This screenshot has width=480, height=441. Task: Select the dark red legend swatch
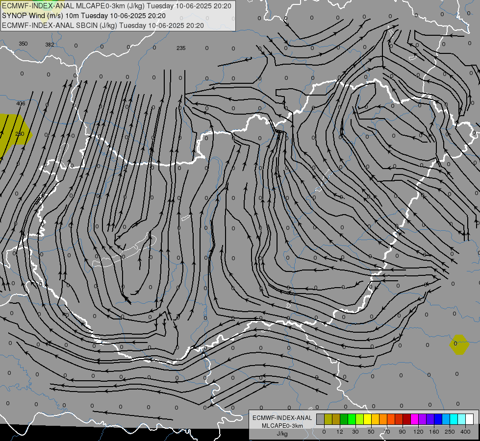(x=407, y=419)
